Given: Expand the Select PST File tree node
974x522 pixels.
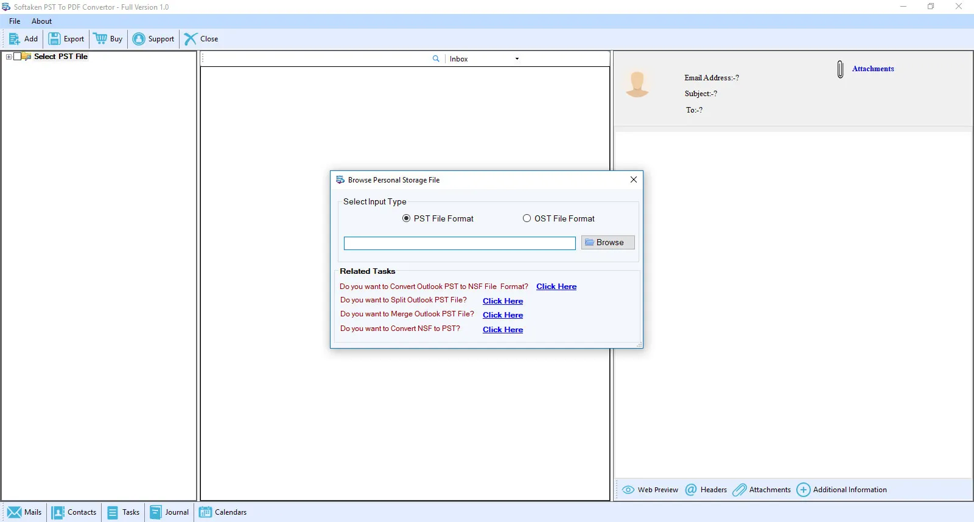Looking at the screenshot, I should pyautogui.click(x=9, y=57).
